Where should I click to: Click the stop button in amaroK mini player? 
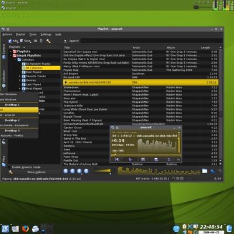[156, 160]
